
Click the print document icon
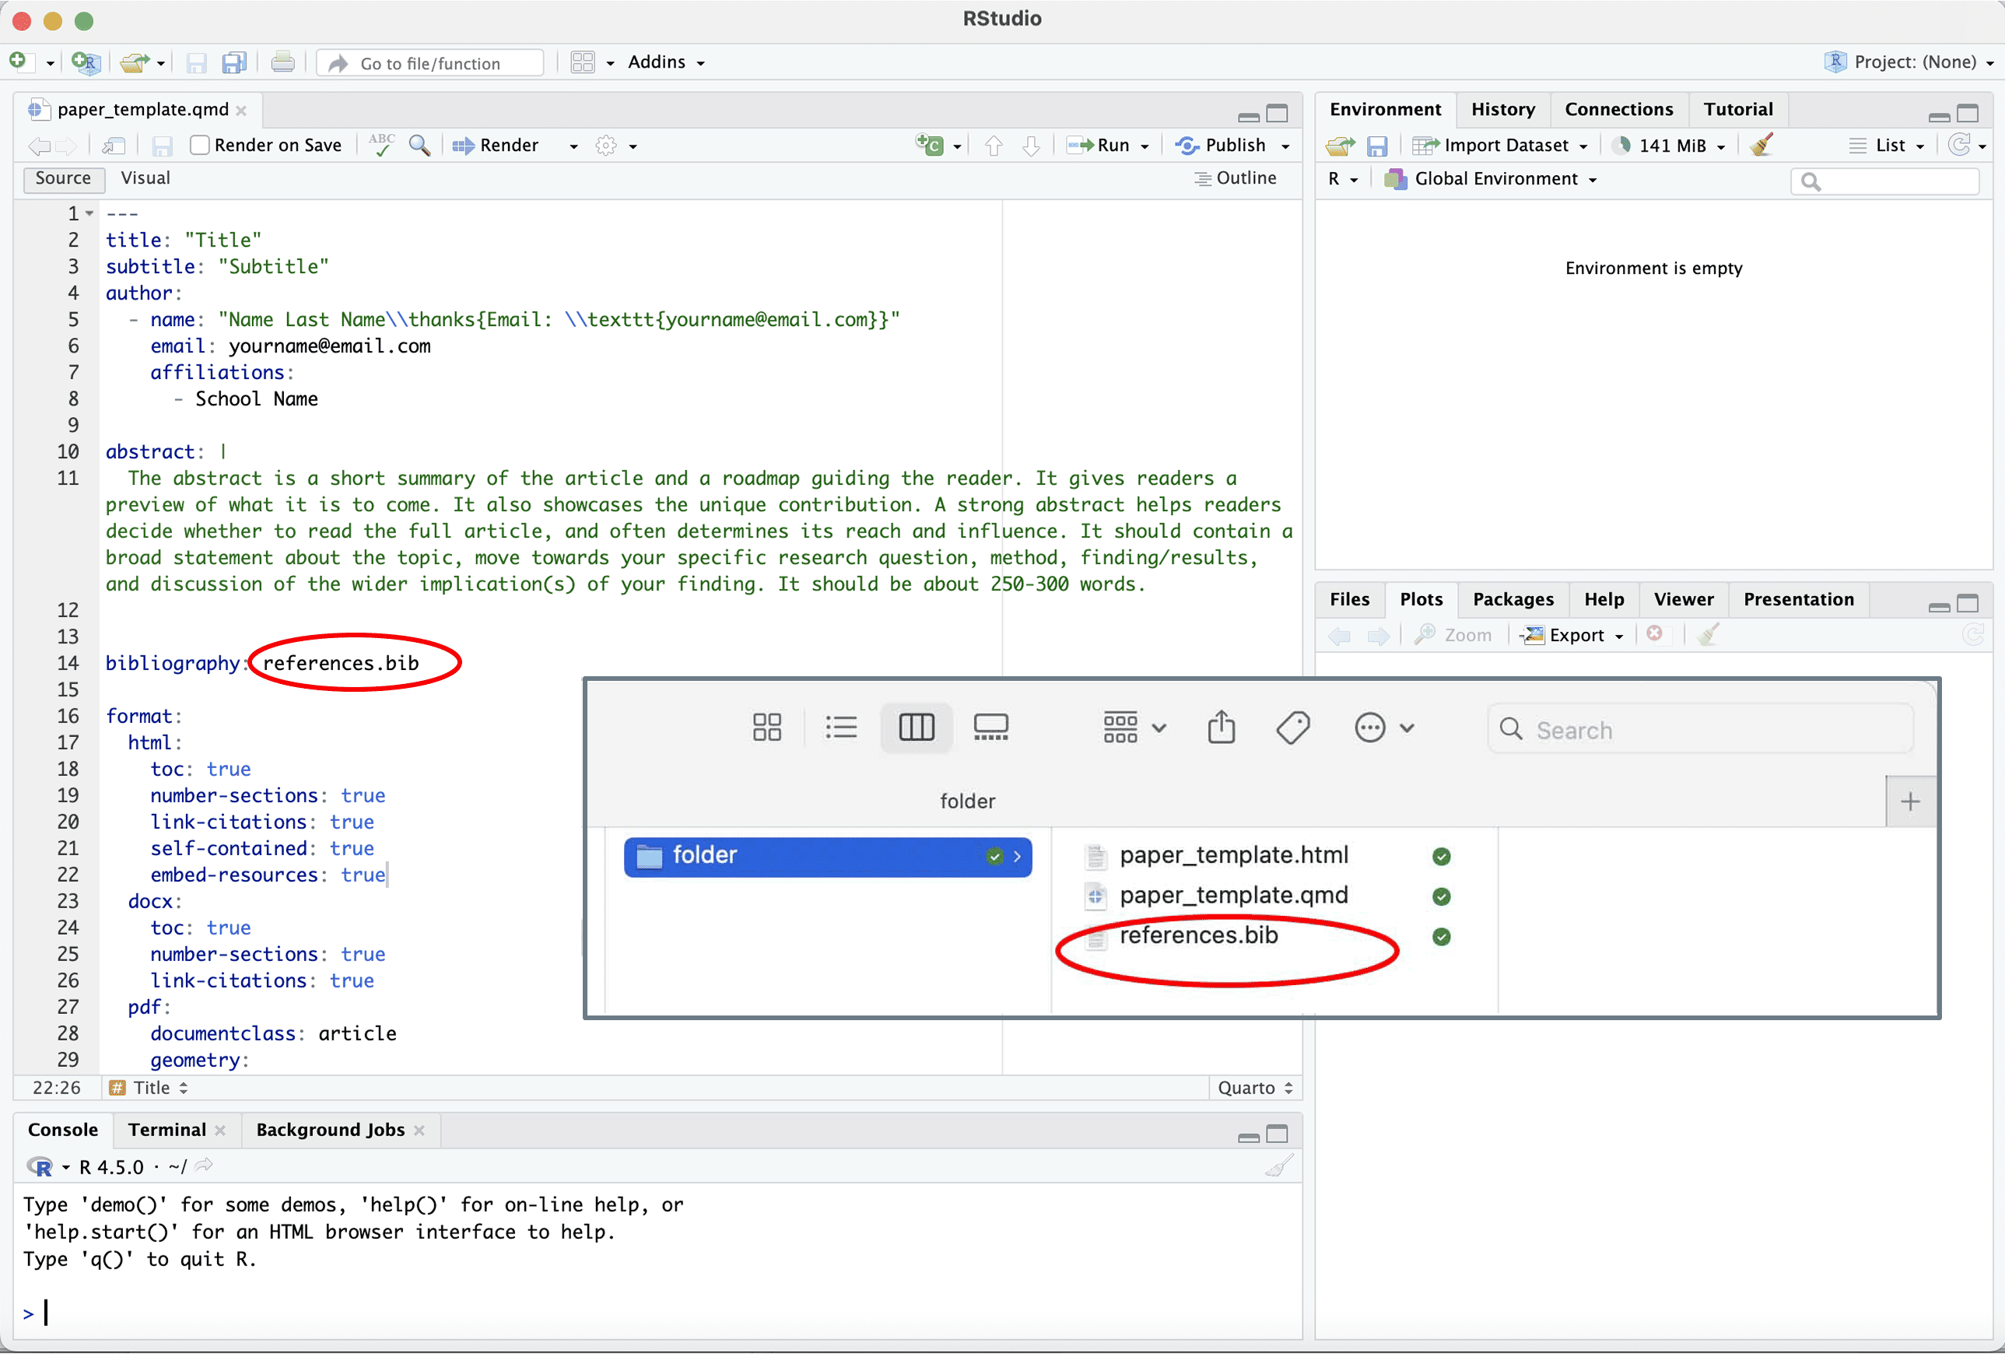282,62
